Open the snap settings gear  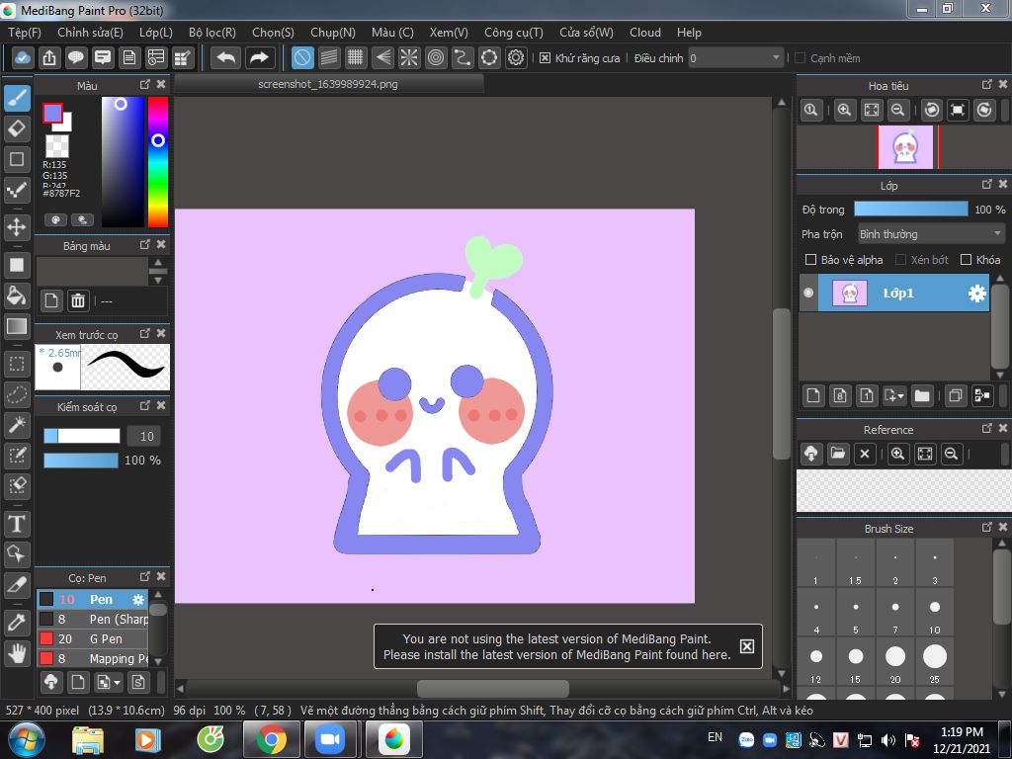pos(516,58)
